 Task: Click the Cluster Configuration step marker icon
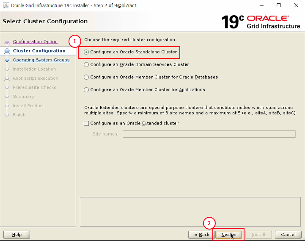coord(7,51)
